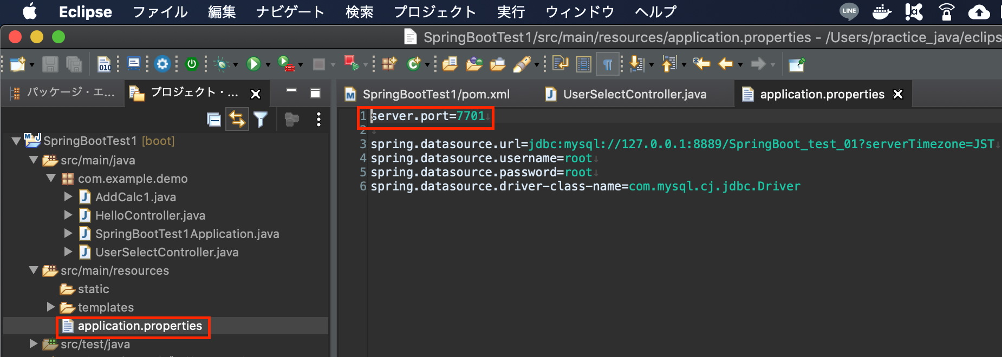
Task: Open the Project Explorer view menu (three dots)
Action: (318, 119)
